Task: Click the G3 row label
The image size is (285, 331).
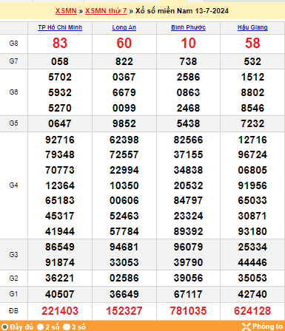Action: (x=13, y=254)
